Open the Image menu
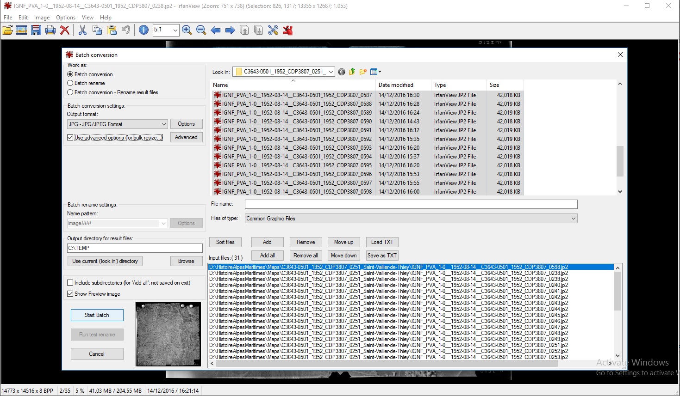680x396 pixels. click(42, 18)
